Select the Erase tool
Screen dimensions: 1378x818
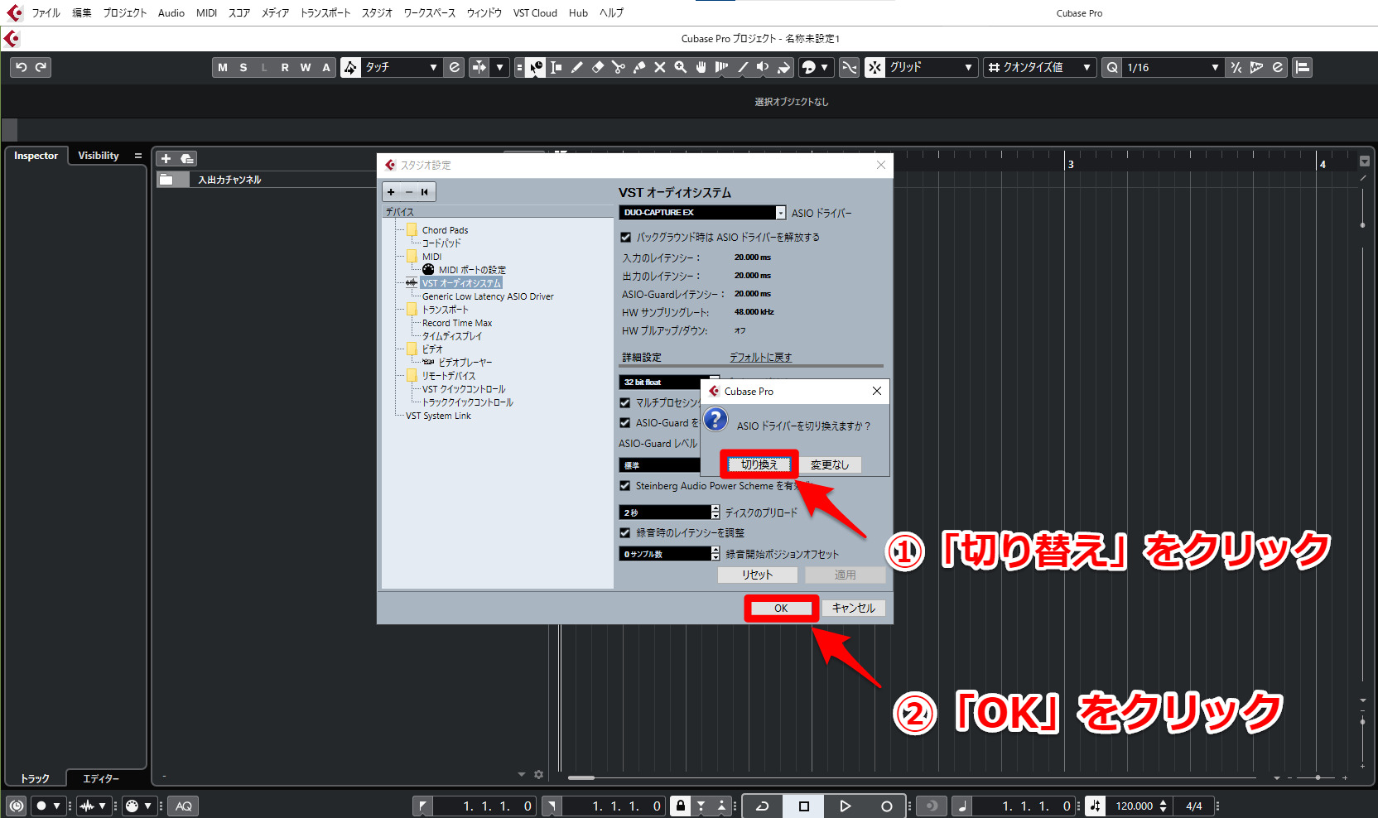click(598, 67)
